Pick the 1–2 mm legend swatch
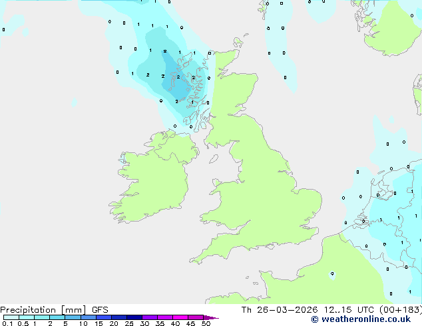The width and height of the screenshot is (422, 326). click(x=42, y=317)
